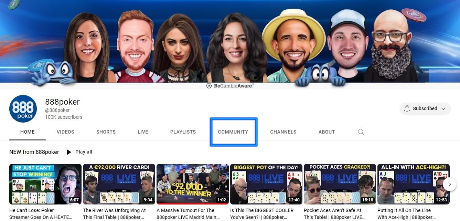The width and height of the screenshot is (460, 221).
Task: Click the Play all link
Action: tap(84, 152)
